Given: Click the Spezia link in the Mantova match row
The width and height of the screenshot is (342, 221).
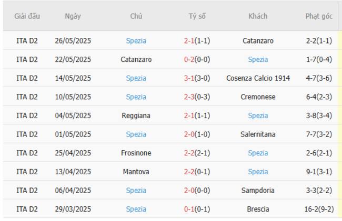Looking at the screenshot, I should coord(258,172).
